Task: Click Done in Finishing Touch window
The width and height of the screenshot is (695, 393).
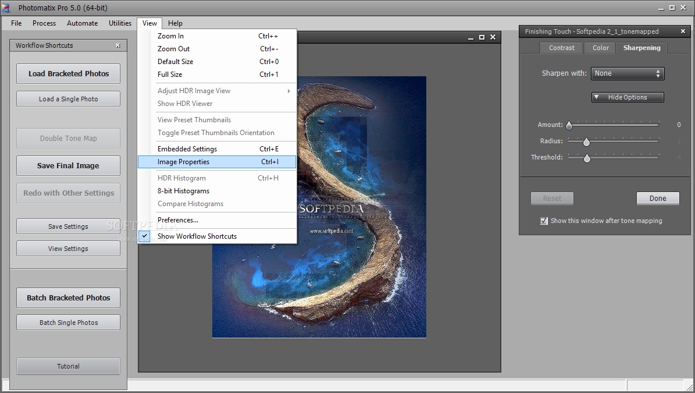Action: (658, 199)
